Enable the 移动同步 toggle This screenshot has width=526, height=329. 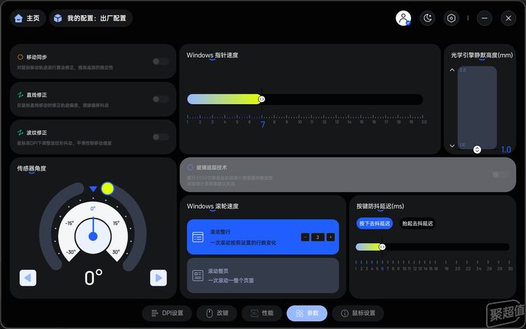(x=161, y=62)
